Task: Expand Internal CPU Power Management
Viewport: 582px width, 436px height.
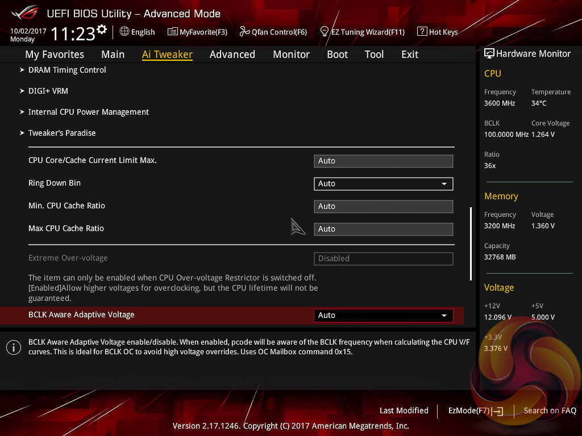Action: [88, 112]
